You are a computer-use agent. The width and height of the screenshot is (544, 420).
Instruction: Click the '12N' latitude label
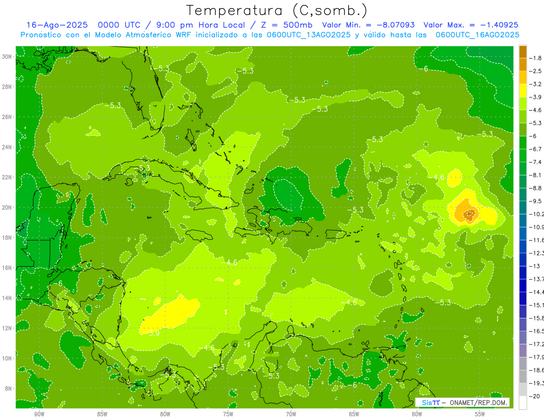coord(7,328)
